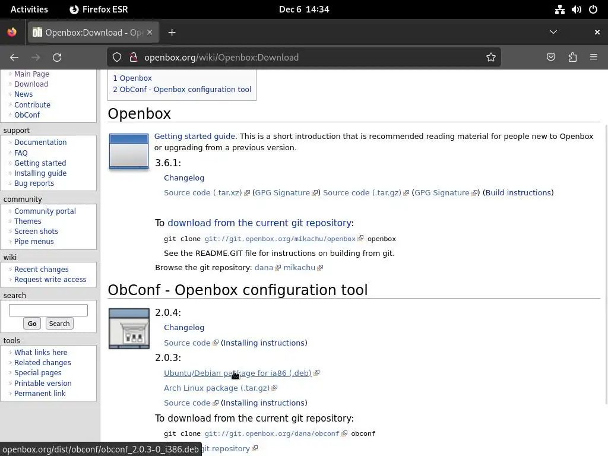Open the git.openbox.org/mikachu/openbox link
Viewport: 608px width, 456px height.
coord(280,239)
